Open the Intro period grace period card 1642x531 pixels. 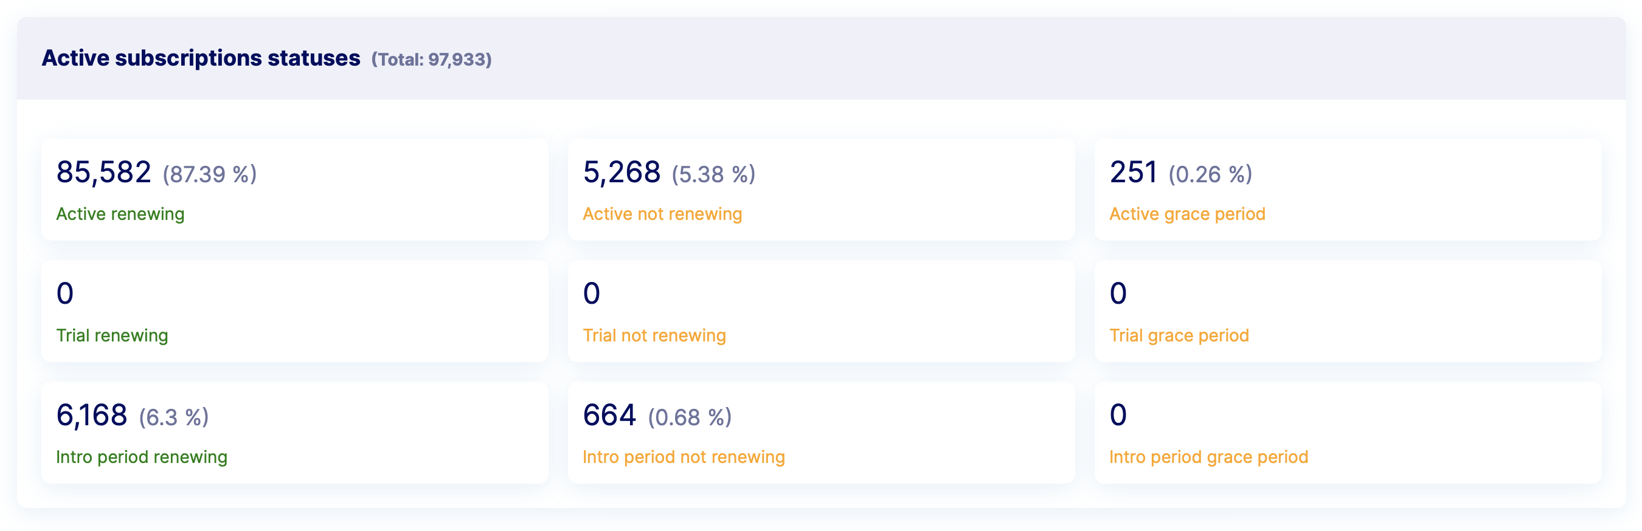click(x=1348, y=433)
